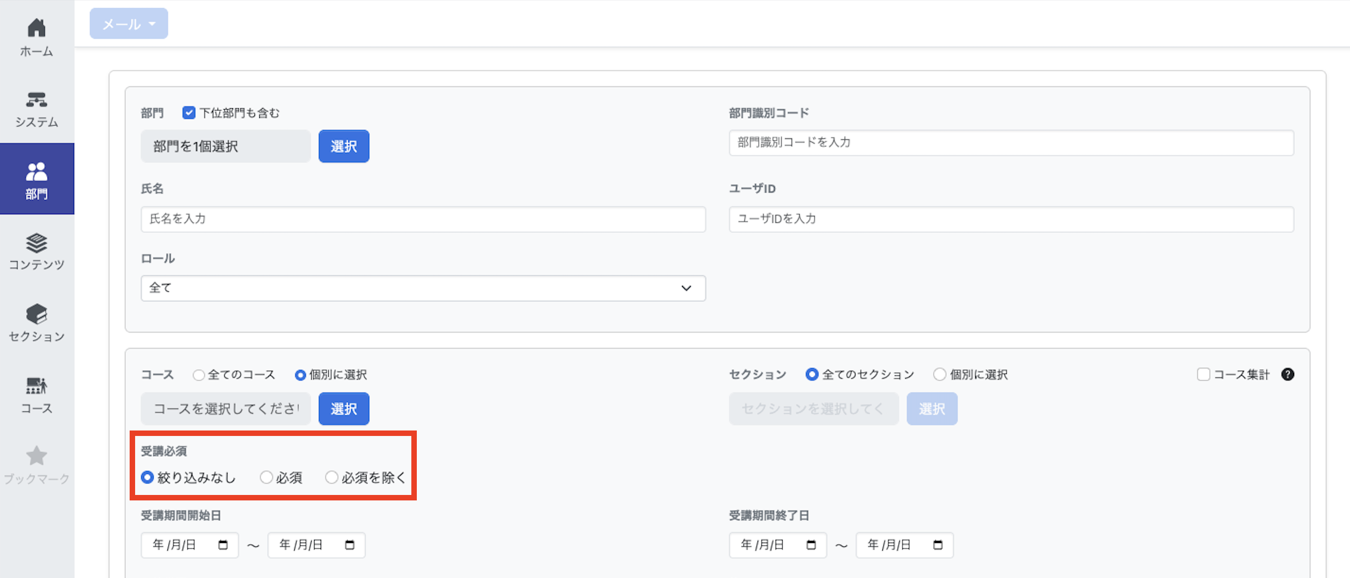
Task: Click the ユーザIDを入力 input field
Action: [x=1011, y=219]
